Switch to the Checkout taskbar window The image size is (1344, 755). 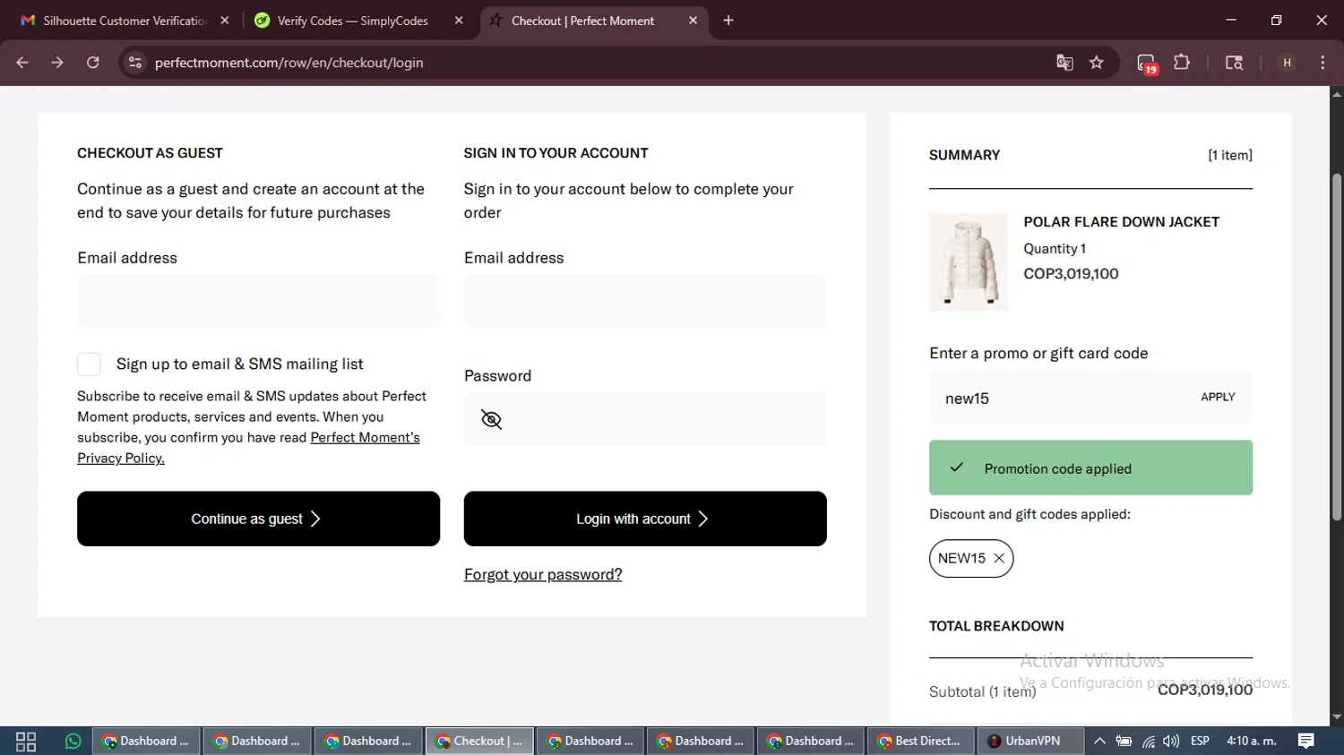(x=479, y=742)
